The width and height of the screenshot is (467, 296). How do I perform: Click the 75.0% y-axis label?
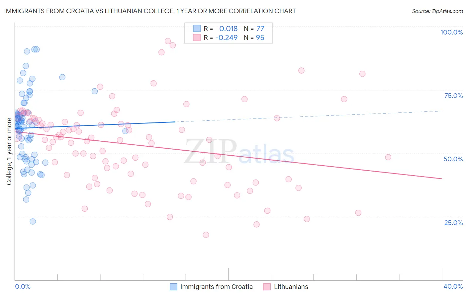(x=453, y=96)
